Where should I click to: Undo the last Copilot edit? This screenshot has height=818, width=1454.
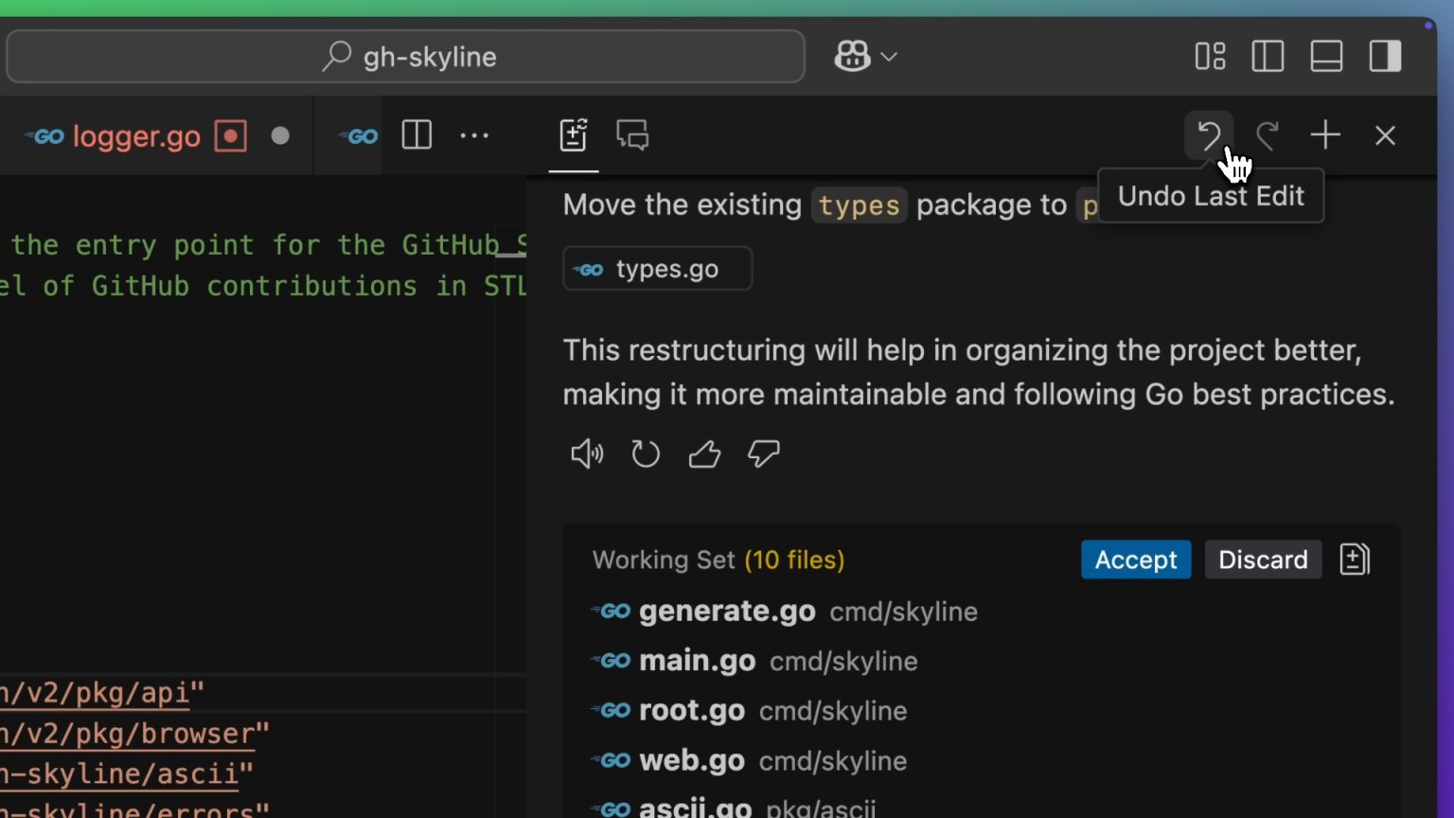tap(1209, 135)
